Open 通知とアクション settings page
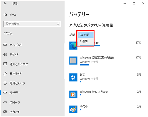This screenshot has width=148, height=117. coord(19,64)
